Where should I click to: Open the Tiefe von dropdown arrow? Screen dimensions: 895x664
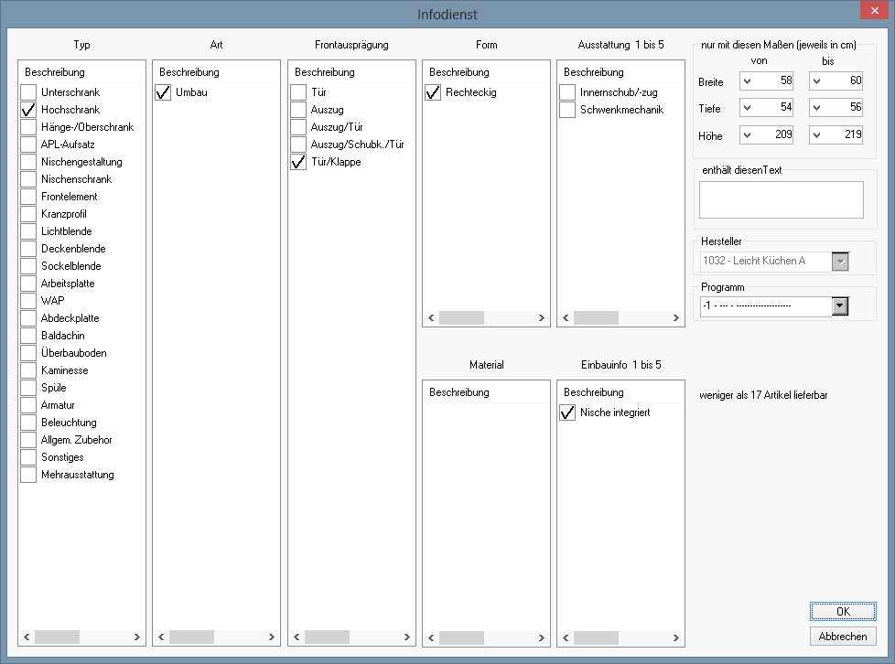pos(748,109)
